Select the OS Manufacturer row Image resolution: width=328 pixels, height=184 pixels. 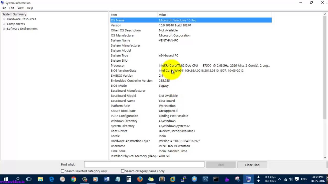[x=191, y=35]
